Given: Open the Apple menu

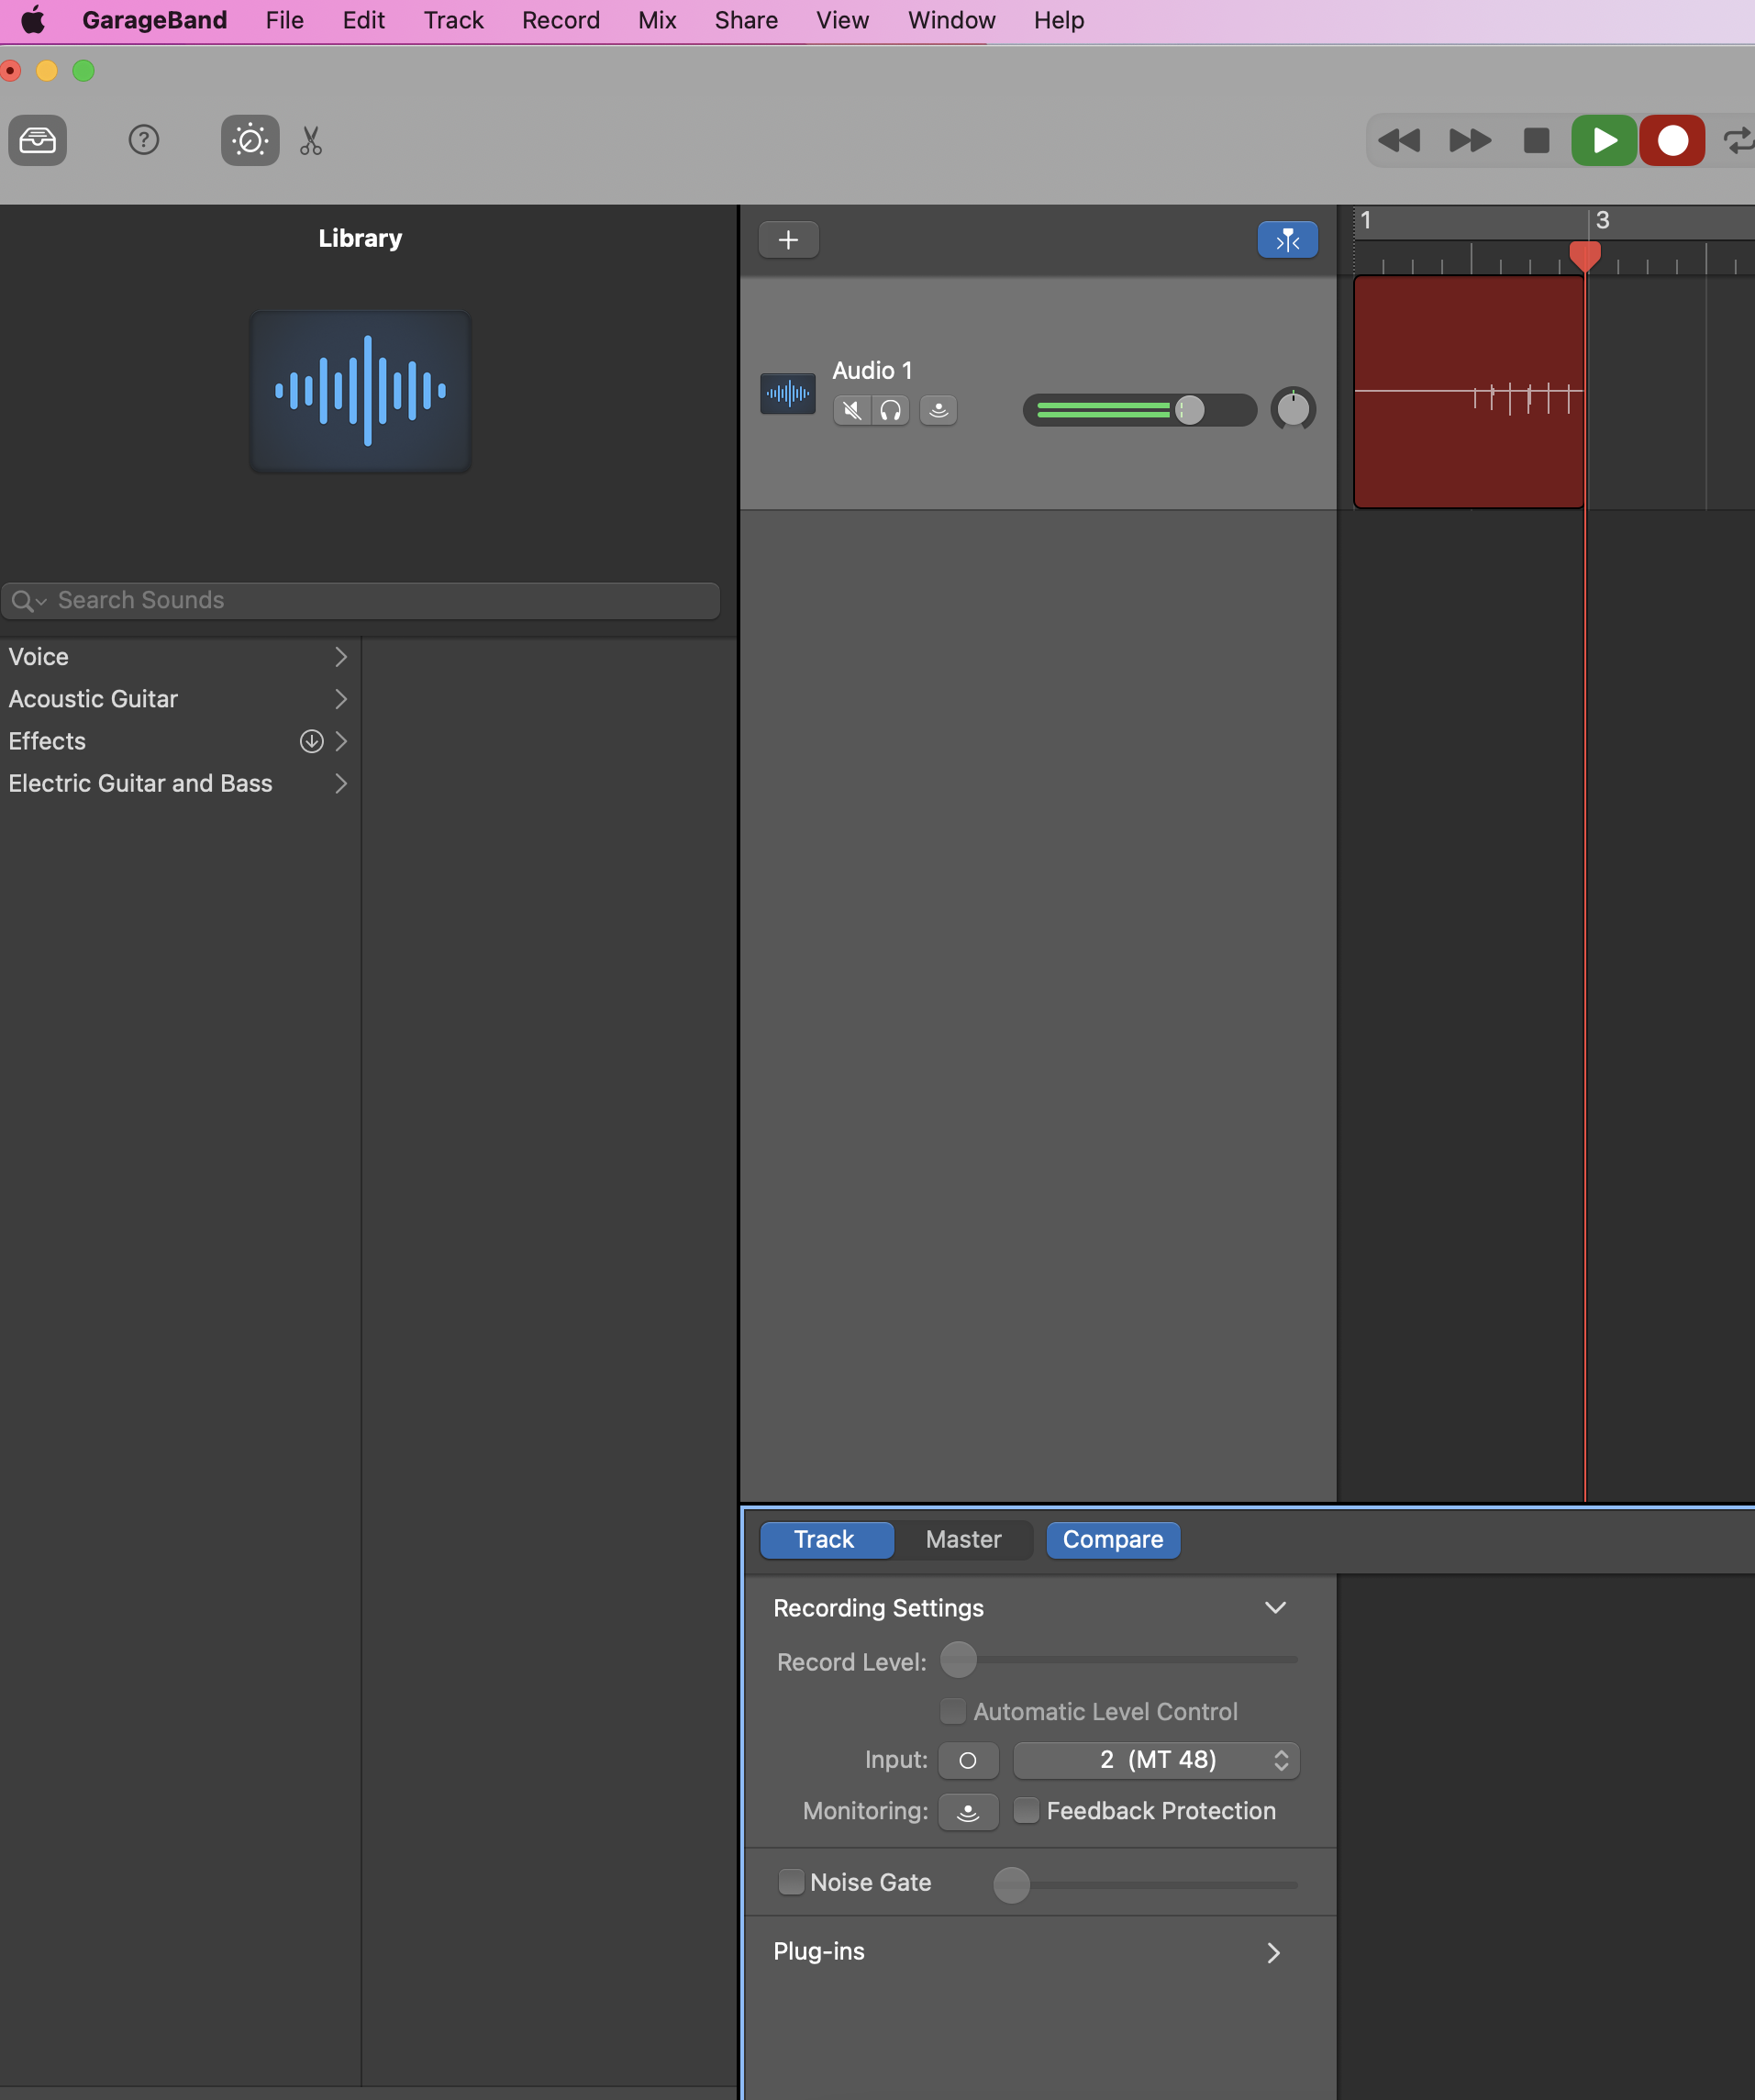Looking at the screenshot, I should point(33,20).
